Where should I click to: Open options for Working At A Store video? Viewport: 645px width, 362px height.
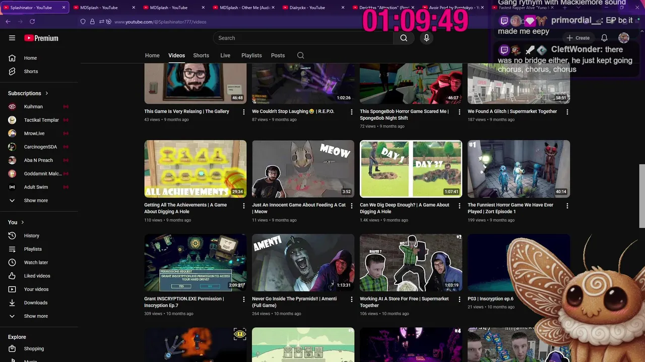(x=460, y=299)
